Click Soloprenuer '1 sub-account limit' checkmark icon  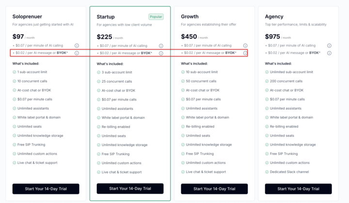click(x=15, y=72)
